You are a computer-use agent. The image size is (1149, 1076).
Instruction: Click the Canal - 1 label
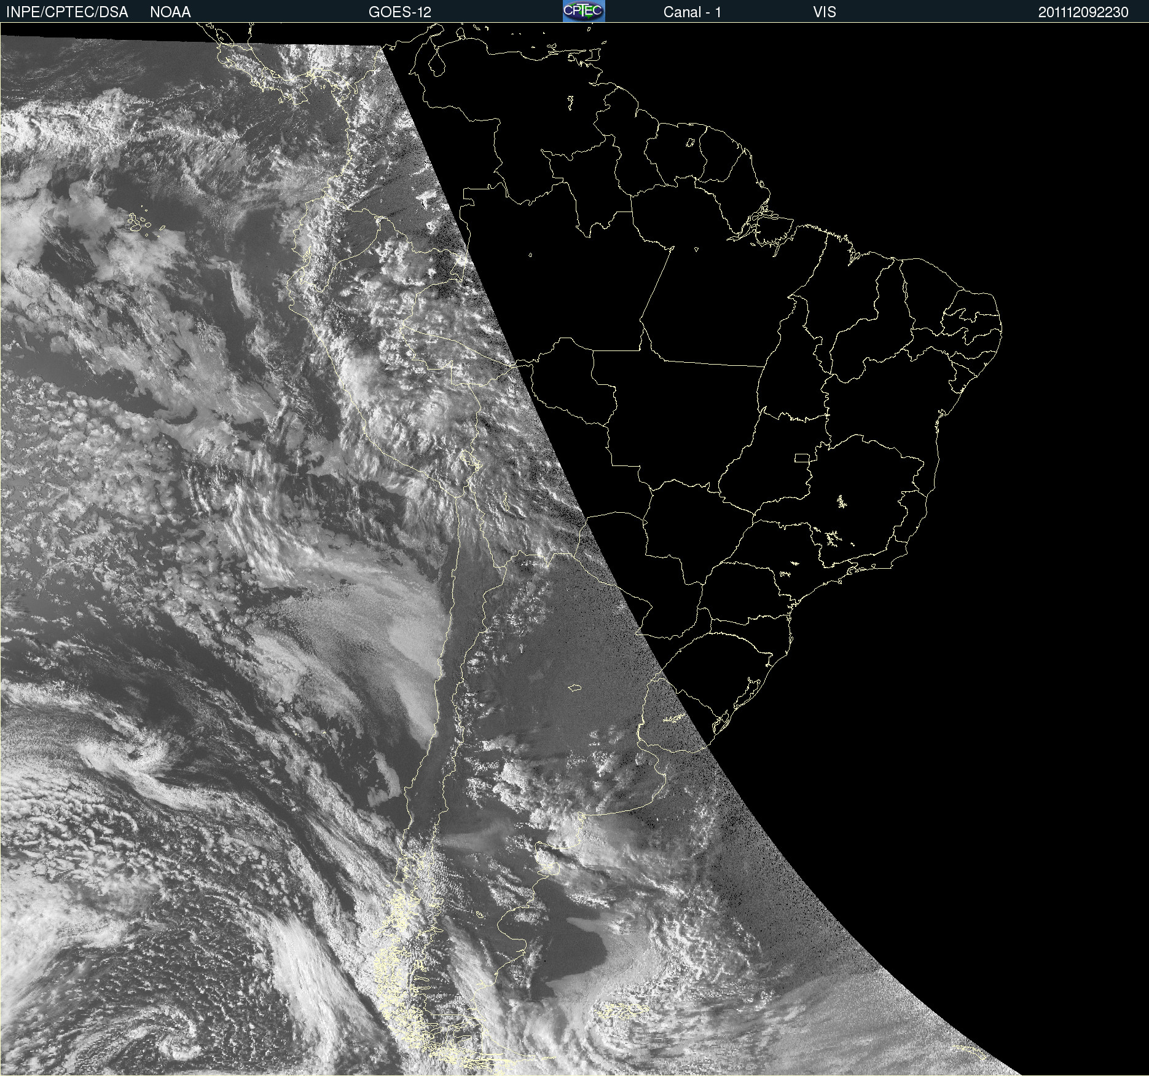692,12
